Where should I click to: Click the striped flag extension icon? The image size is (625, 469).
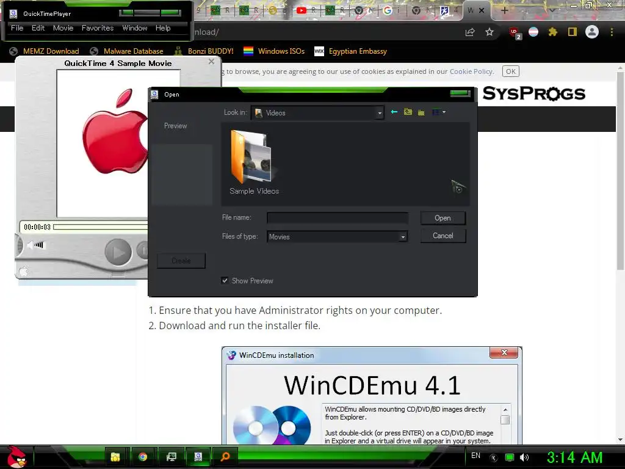(533, 32)
